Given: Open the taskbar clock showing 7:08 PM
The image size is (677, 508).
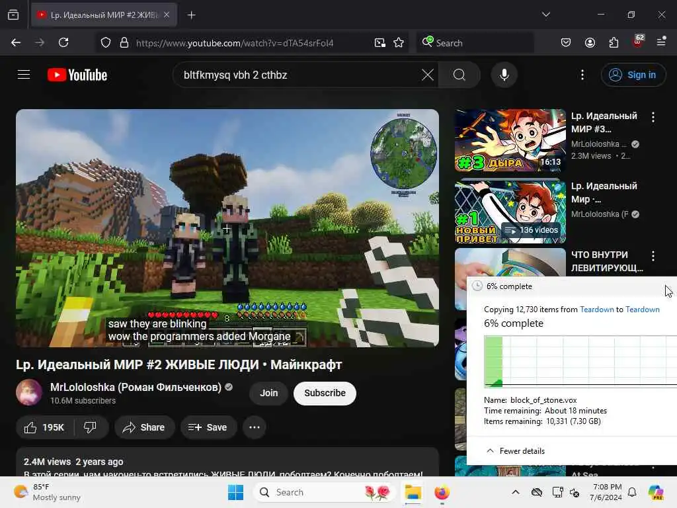Looking at the screenshot, I should 607,492.
